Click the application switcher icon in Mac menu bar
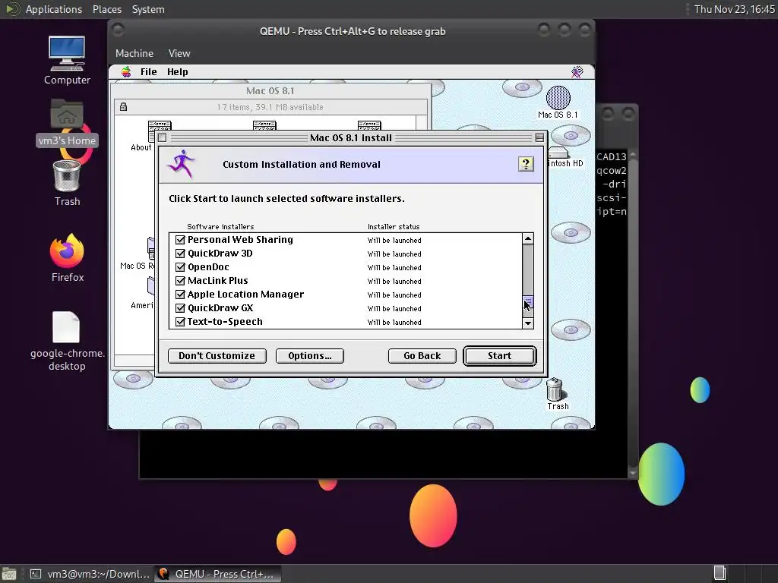Screen dimensions: 778x583 tap(577, 72)
